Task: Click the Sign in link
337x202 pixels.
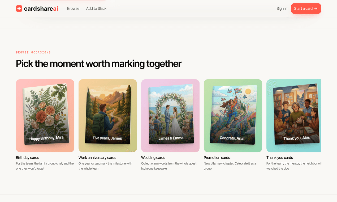Action: (x=282, y=9)
